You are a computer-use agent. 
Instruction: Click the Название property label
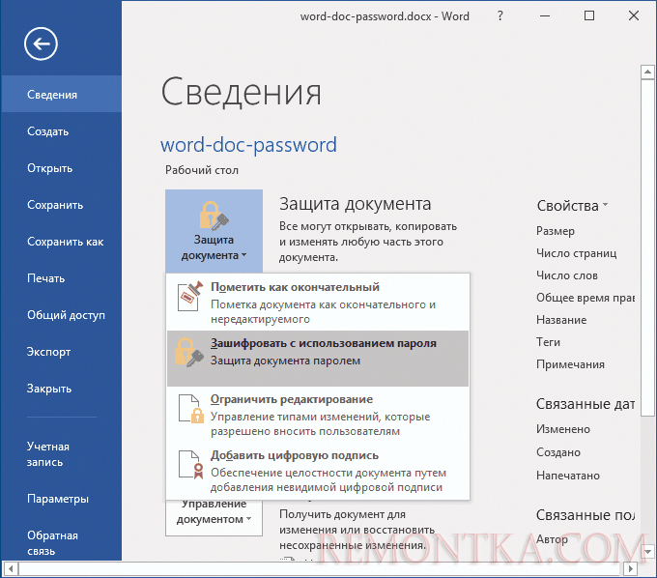tap(561, 320)
